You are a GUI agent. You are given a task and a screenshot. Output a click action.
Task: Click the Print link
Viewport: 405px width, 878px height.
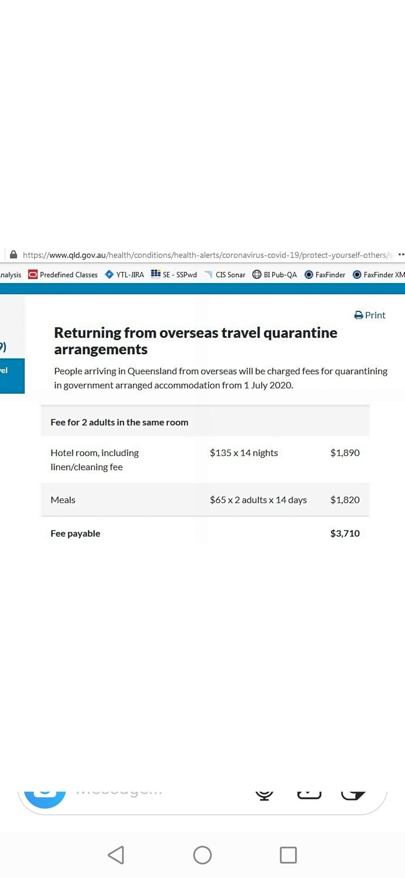click(x=370, y=315)
